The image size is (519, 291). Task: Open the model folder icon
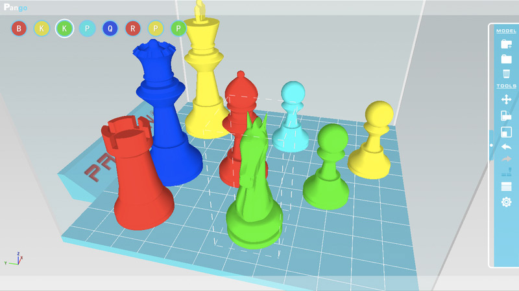[x=506, y=59]
